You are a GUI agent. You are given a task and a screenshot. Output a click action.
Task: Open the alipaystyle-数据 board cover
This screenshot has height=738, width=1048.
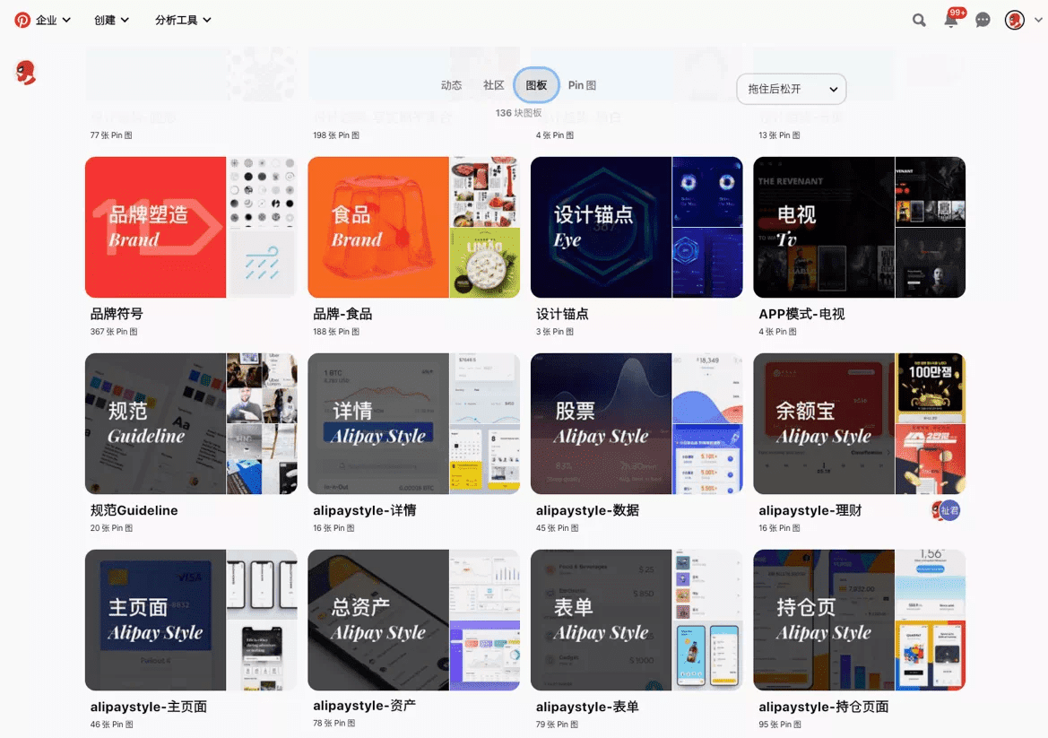tap(636, 423)
